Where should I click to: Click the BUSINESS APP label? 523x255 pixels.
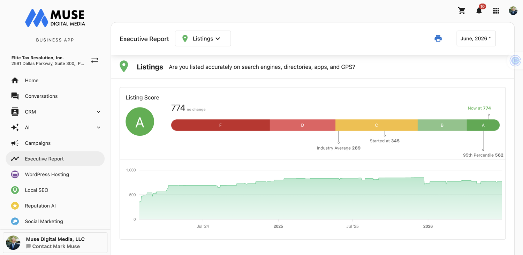[x=55, y=40]
